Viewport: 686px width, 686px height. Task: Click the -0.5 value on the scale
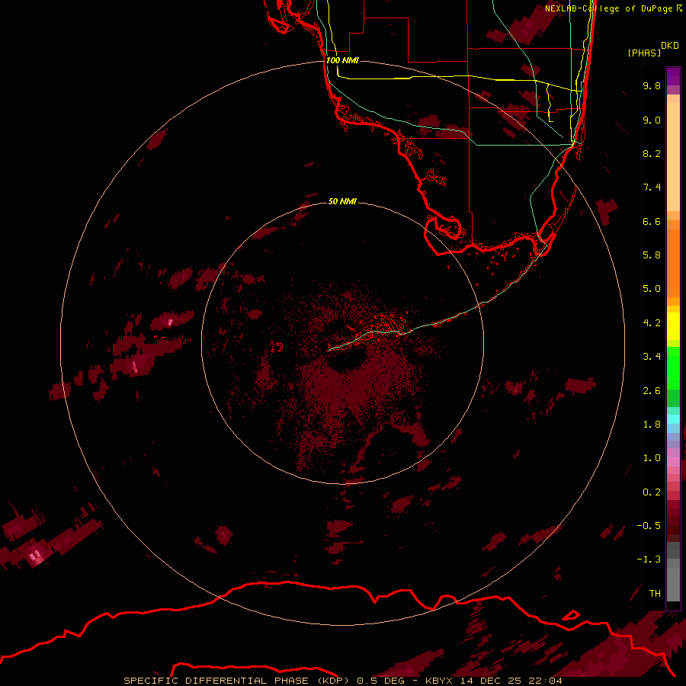click(649, 526)
